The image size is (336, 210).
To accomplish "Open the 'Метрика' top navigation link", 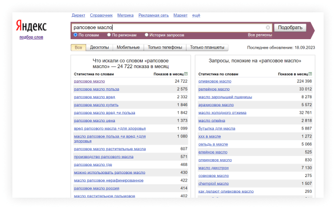I will (125, 16).
